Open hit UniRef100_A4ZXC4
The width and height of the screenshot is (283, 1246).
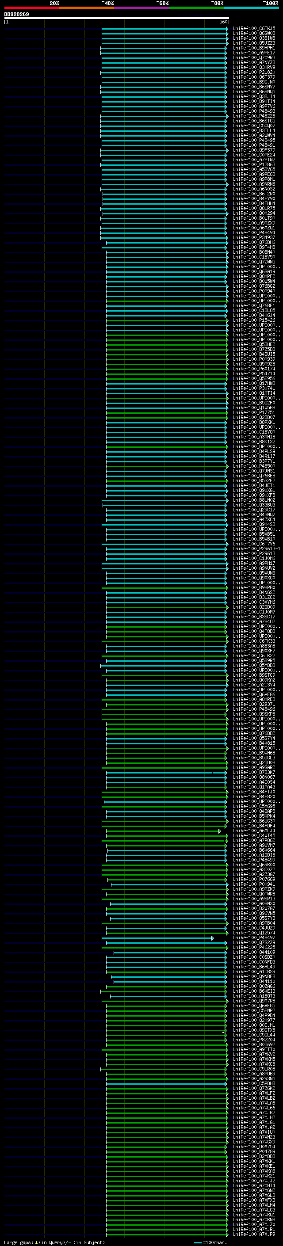[254, 519]
